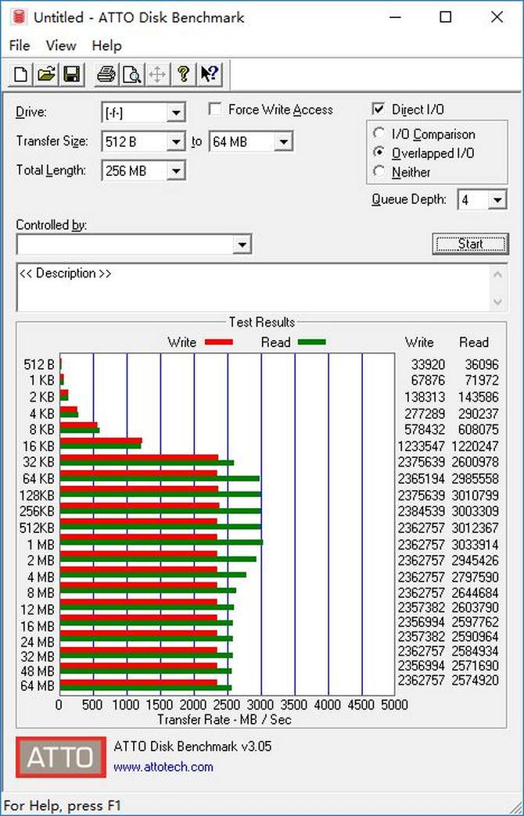Select the Neither radio option

pyautogui.click(x=379, y=171)
